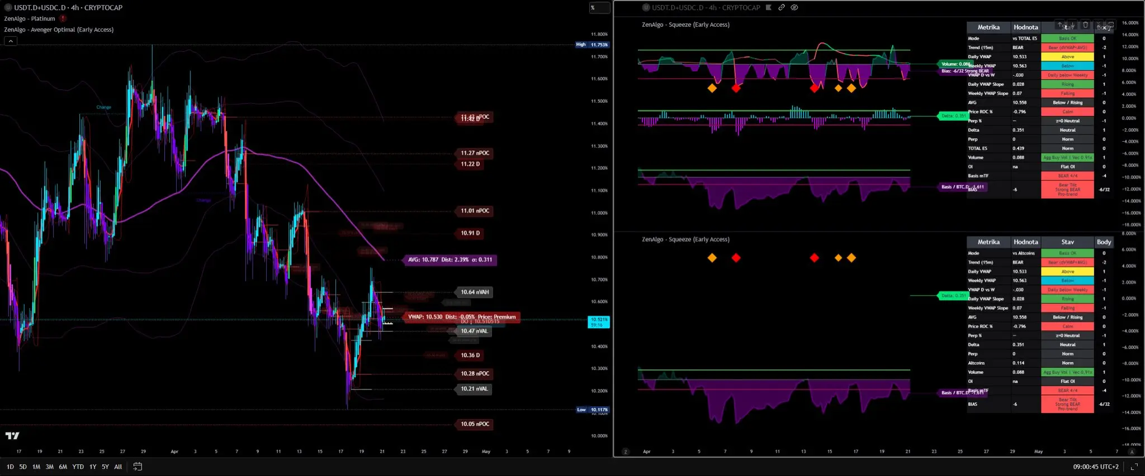Viewport: 1145px width, 476px height.
Task: Select the 1M time range
Action: 36,467
